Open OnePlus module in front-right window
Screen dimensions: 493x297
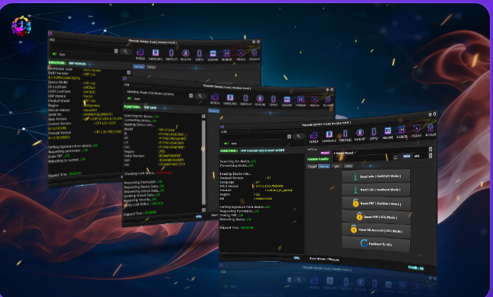[x=345, y=136]
